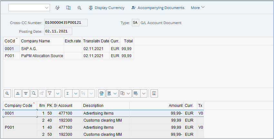This screenshot has width=274, height=139.
Task: Expand the More menu
Action: coord(198,8)
